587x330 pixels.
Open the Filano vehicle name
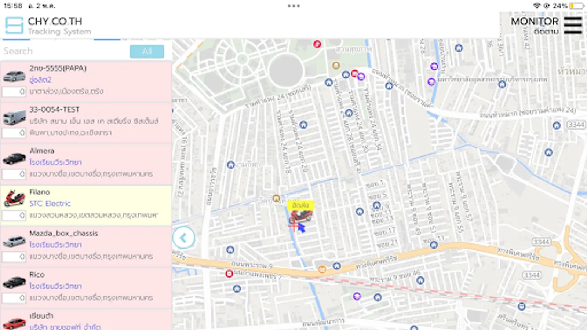coord(40,192)
